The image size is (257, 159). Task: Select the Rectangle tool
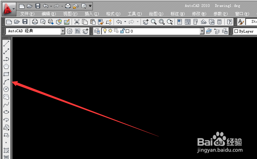coord(6,74)
